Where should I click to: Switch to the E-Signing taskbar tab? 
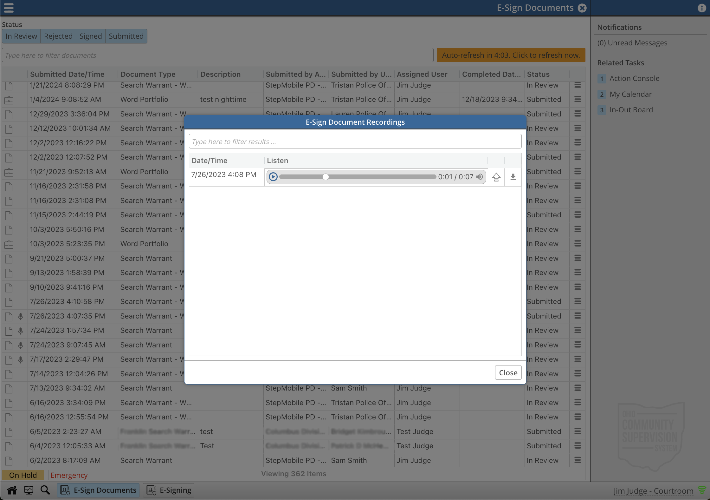169,490
